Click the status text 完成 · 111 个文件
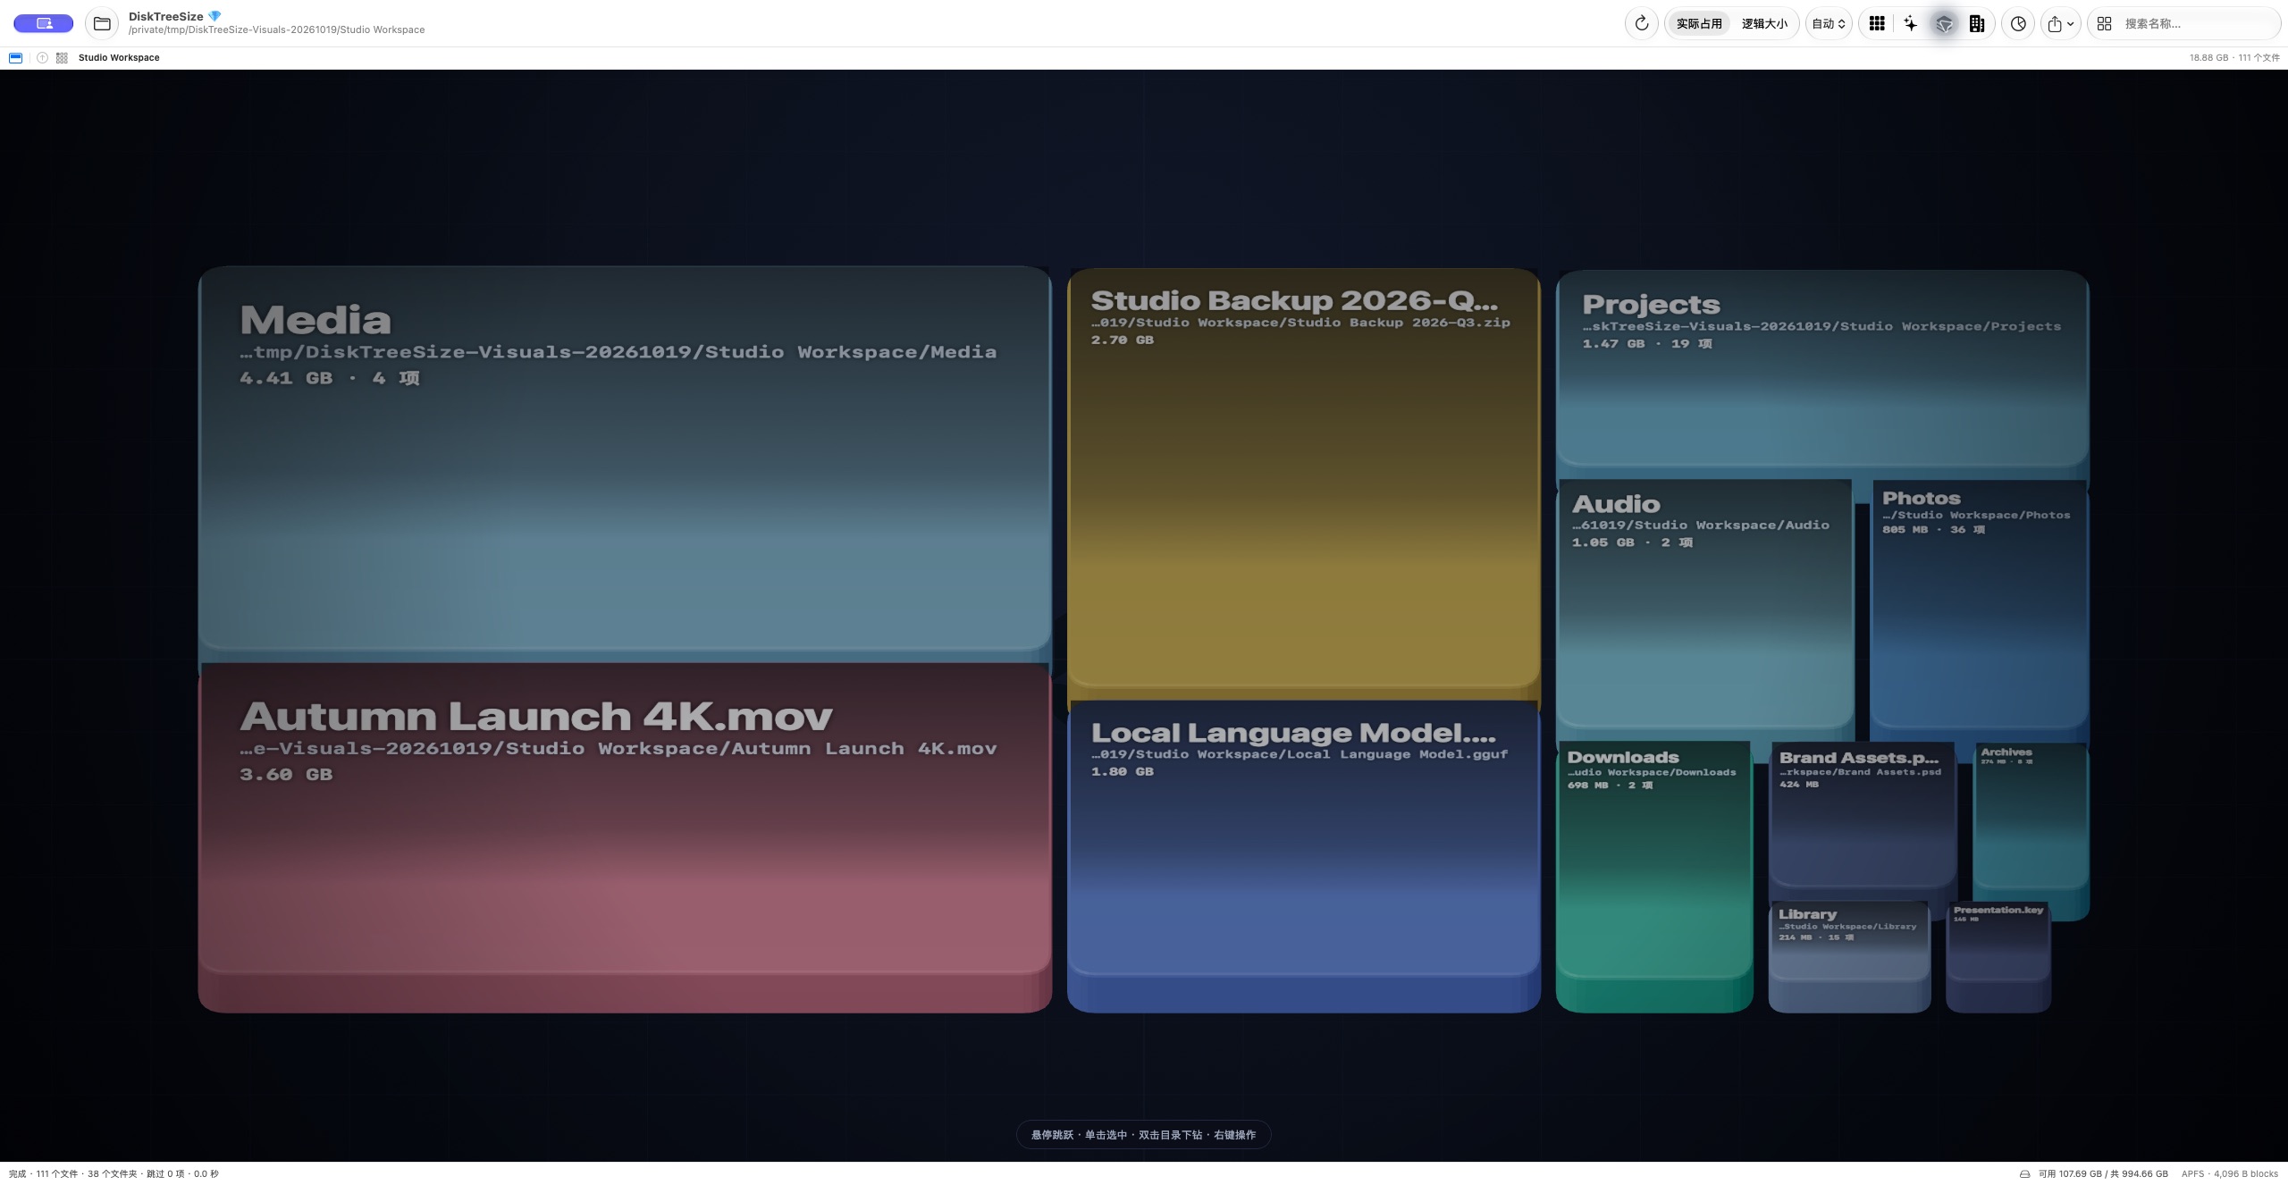2288x1185 pixels. coord(114,1174)
